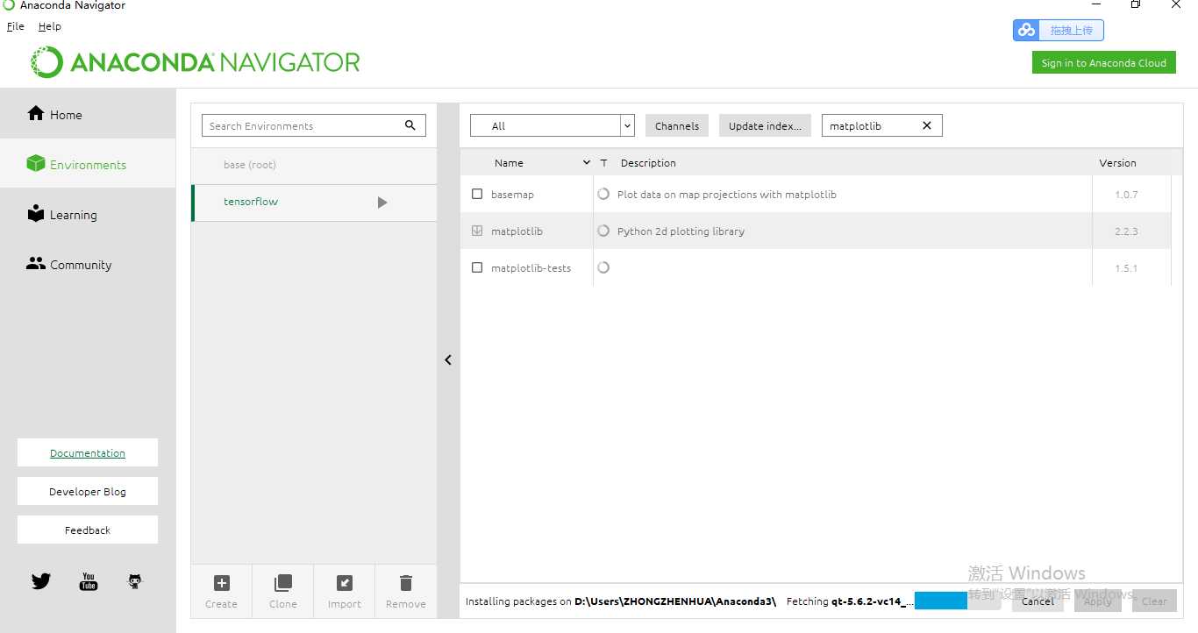
Task: Open the Developer Blog button
Action: (x=88, y=492)
